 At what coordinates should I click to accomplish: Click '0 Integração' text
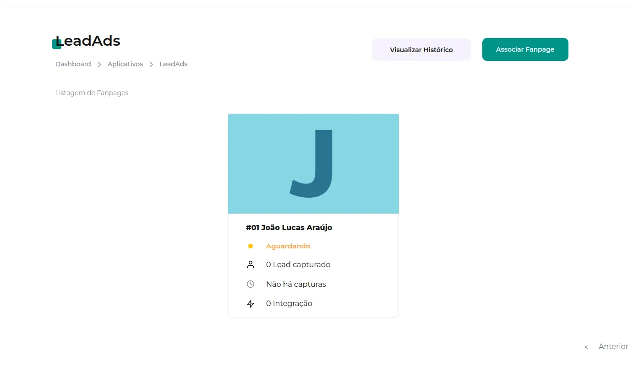[289, 303]
